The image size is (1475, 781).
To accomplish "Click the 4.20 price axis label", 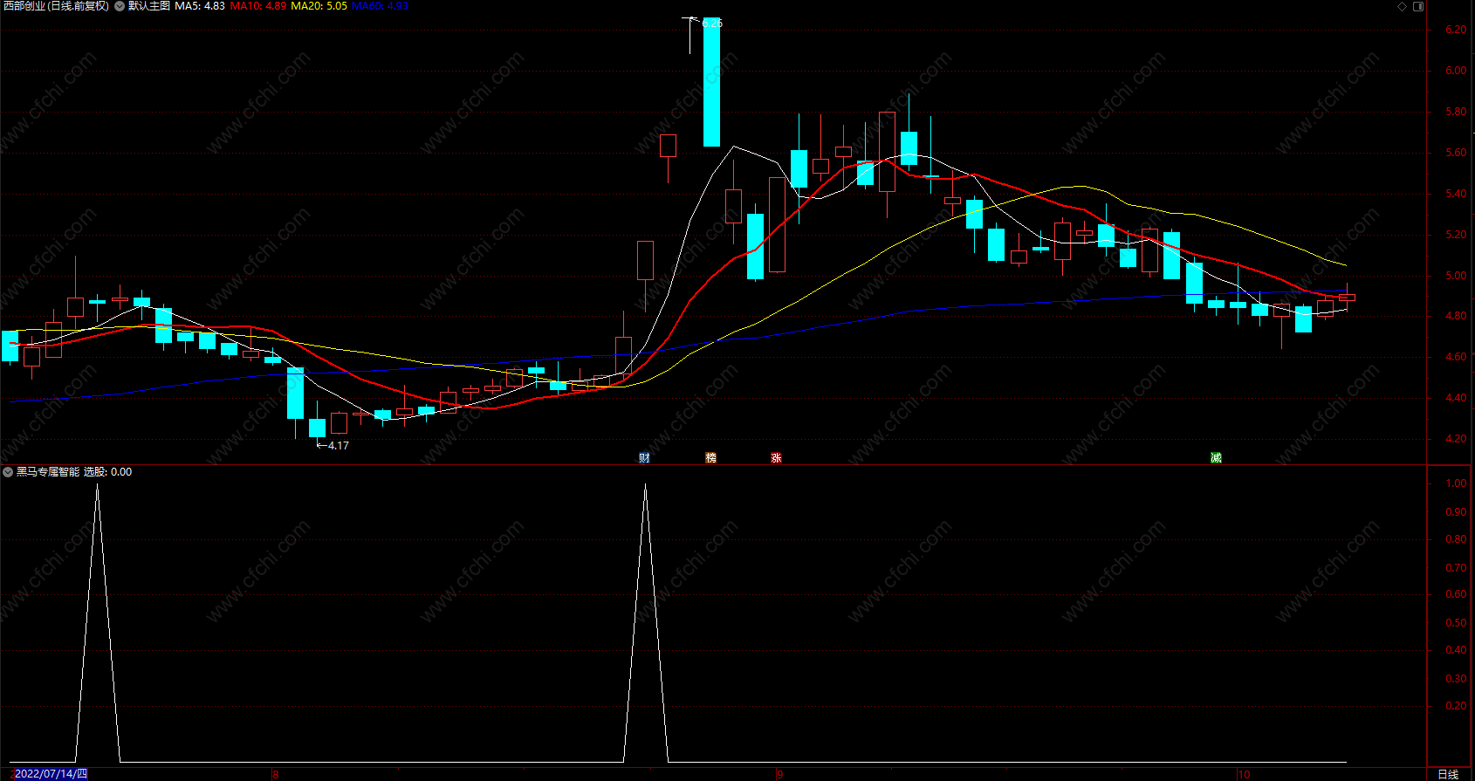I will pos(1456,439).
